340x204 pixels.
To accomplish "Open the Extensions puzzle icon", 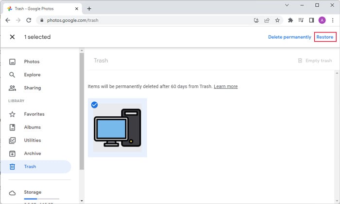I will (290, 20).
